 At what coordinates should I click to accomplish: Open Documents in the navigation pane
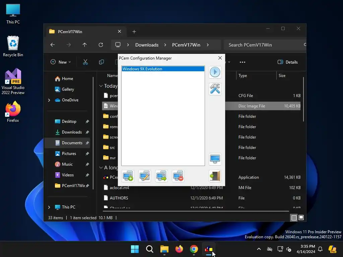72,143
